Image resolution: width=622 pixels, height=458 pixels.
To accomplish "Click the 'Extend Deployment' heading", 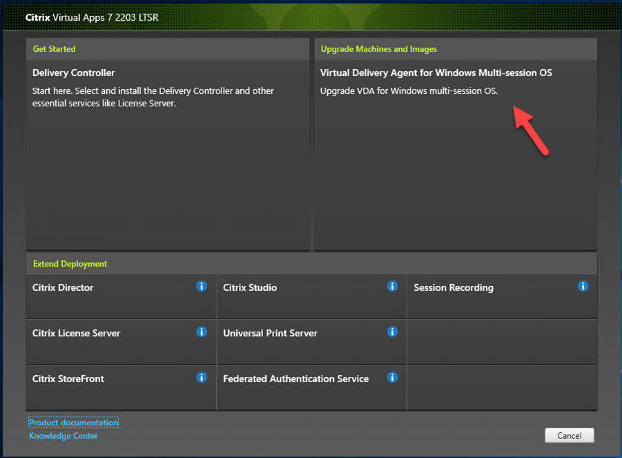I will 70,264.
